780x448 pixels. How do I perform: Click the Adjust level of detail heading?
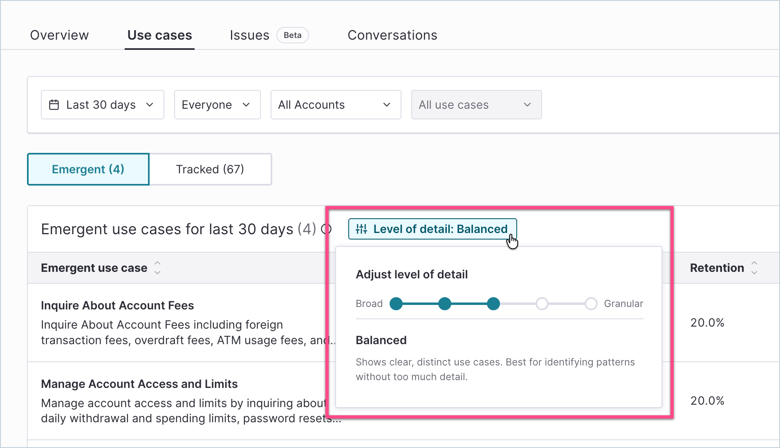click(412, 274)
